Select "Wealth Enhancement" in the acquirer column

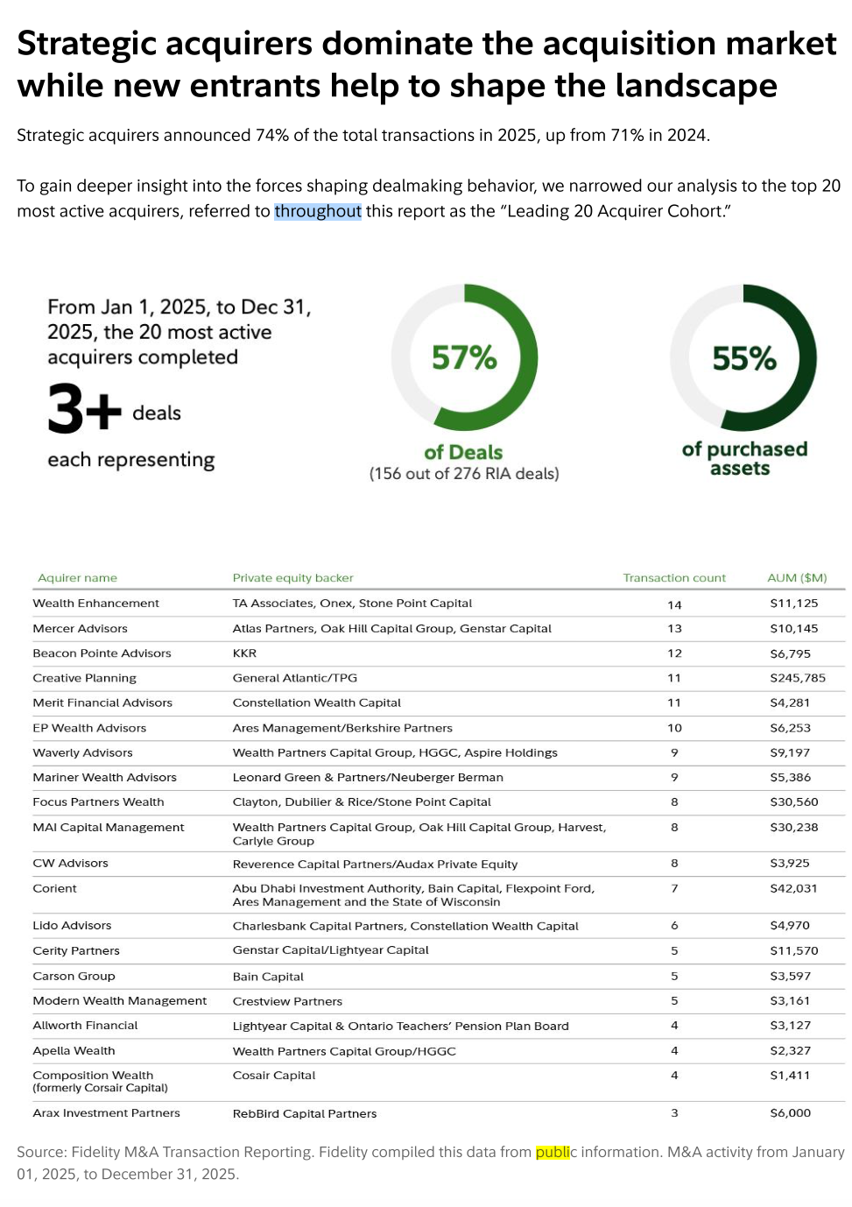pos(96,603)
